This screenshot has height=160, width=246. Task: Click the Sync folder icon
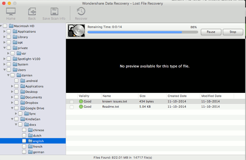pyautogui.click(x=26, y=114)
